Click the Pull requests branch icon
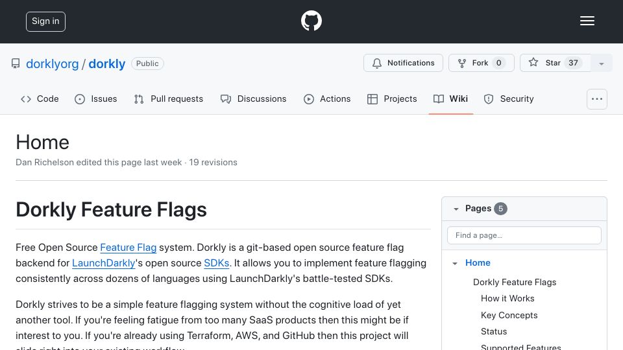This screenshot has height=350, width=623. tap(139, 99)
